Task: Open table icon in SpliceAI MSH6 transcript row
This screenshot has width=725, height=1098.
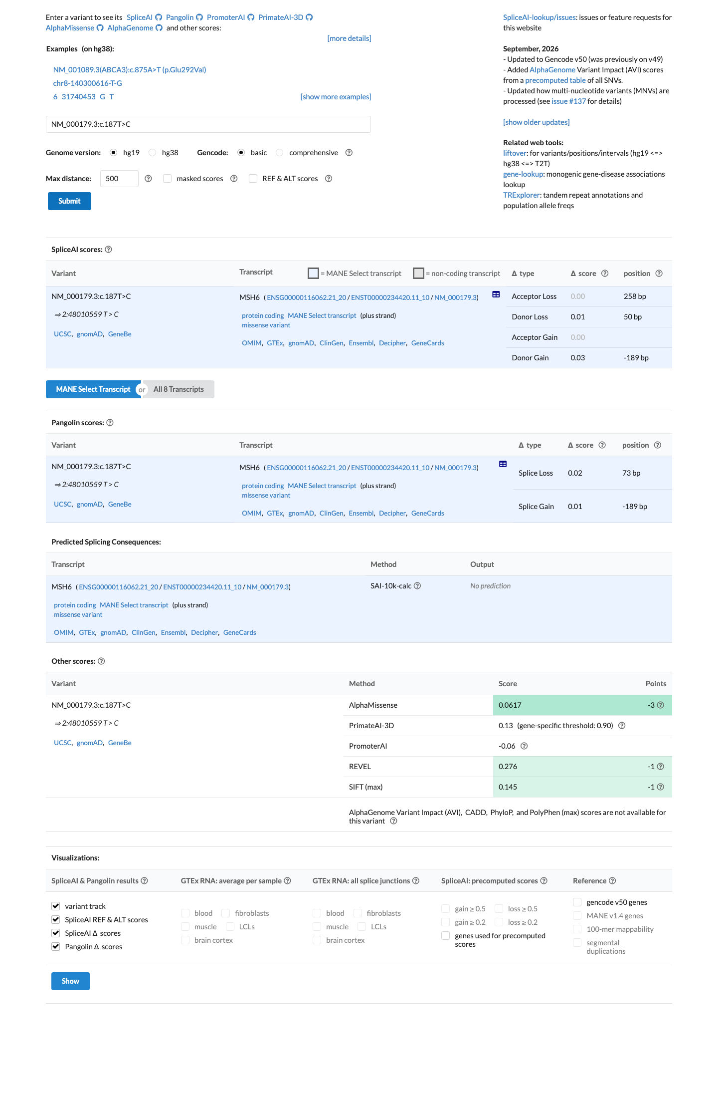Action: (x=496, y=294)
